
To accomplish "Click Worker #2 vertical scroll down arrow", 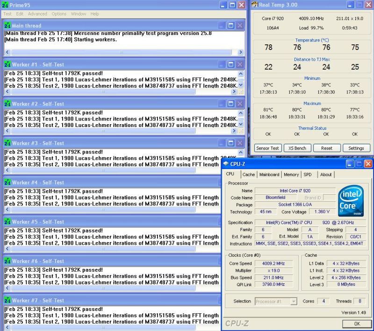I will (241, 124).
